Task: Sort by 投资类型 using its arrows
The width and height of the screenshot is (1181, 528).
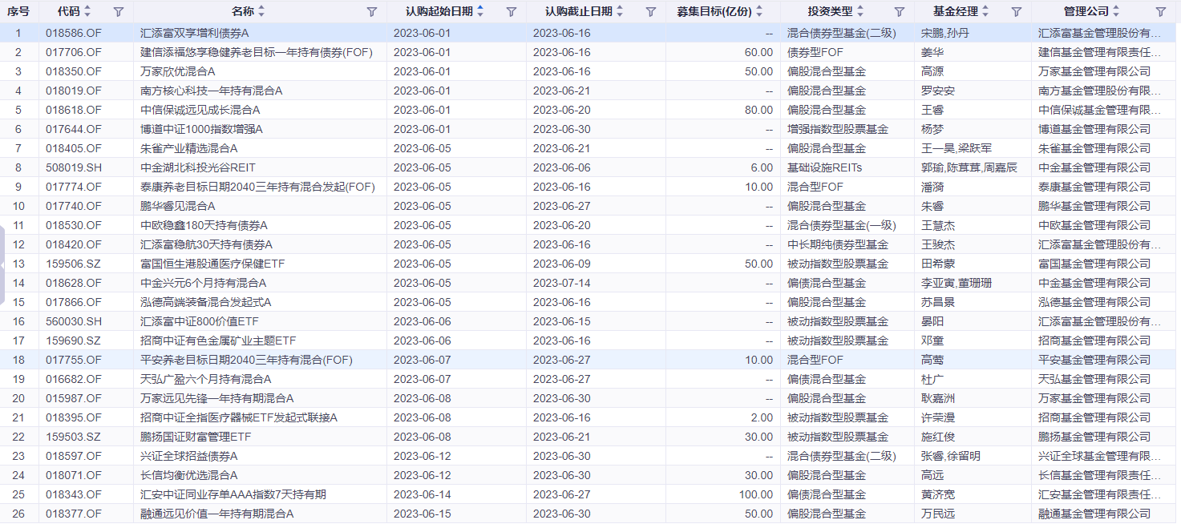Action: (x=860, y=12)
